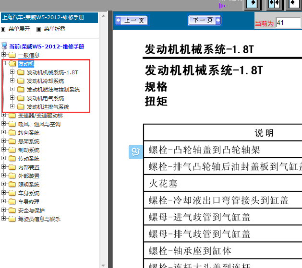Click the open folder icon for 发动机
Screen dimensions: 302x268
pos(12,63)
